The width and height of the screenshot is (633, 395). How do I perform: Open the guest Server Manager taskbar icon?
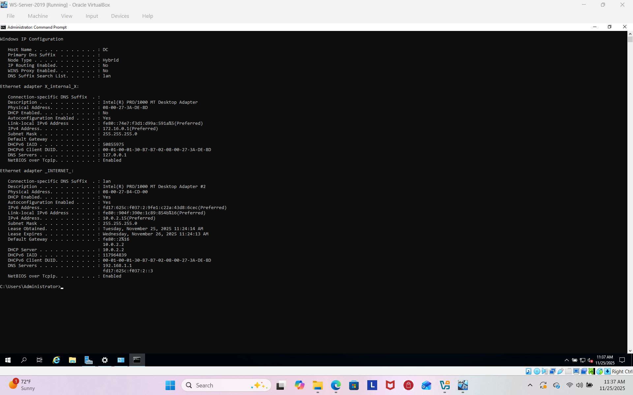click(89, 360)
